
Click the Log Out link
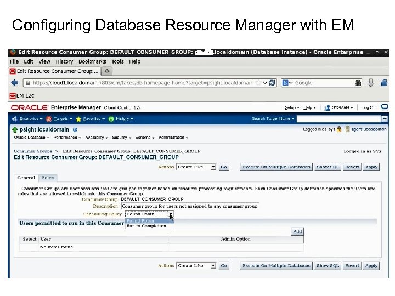pyautogui.click(x=369, y=107)
